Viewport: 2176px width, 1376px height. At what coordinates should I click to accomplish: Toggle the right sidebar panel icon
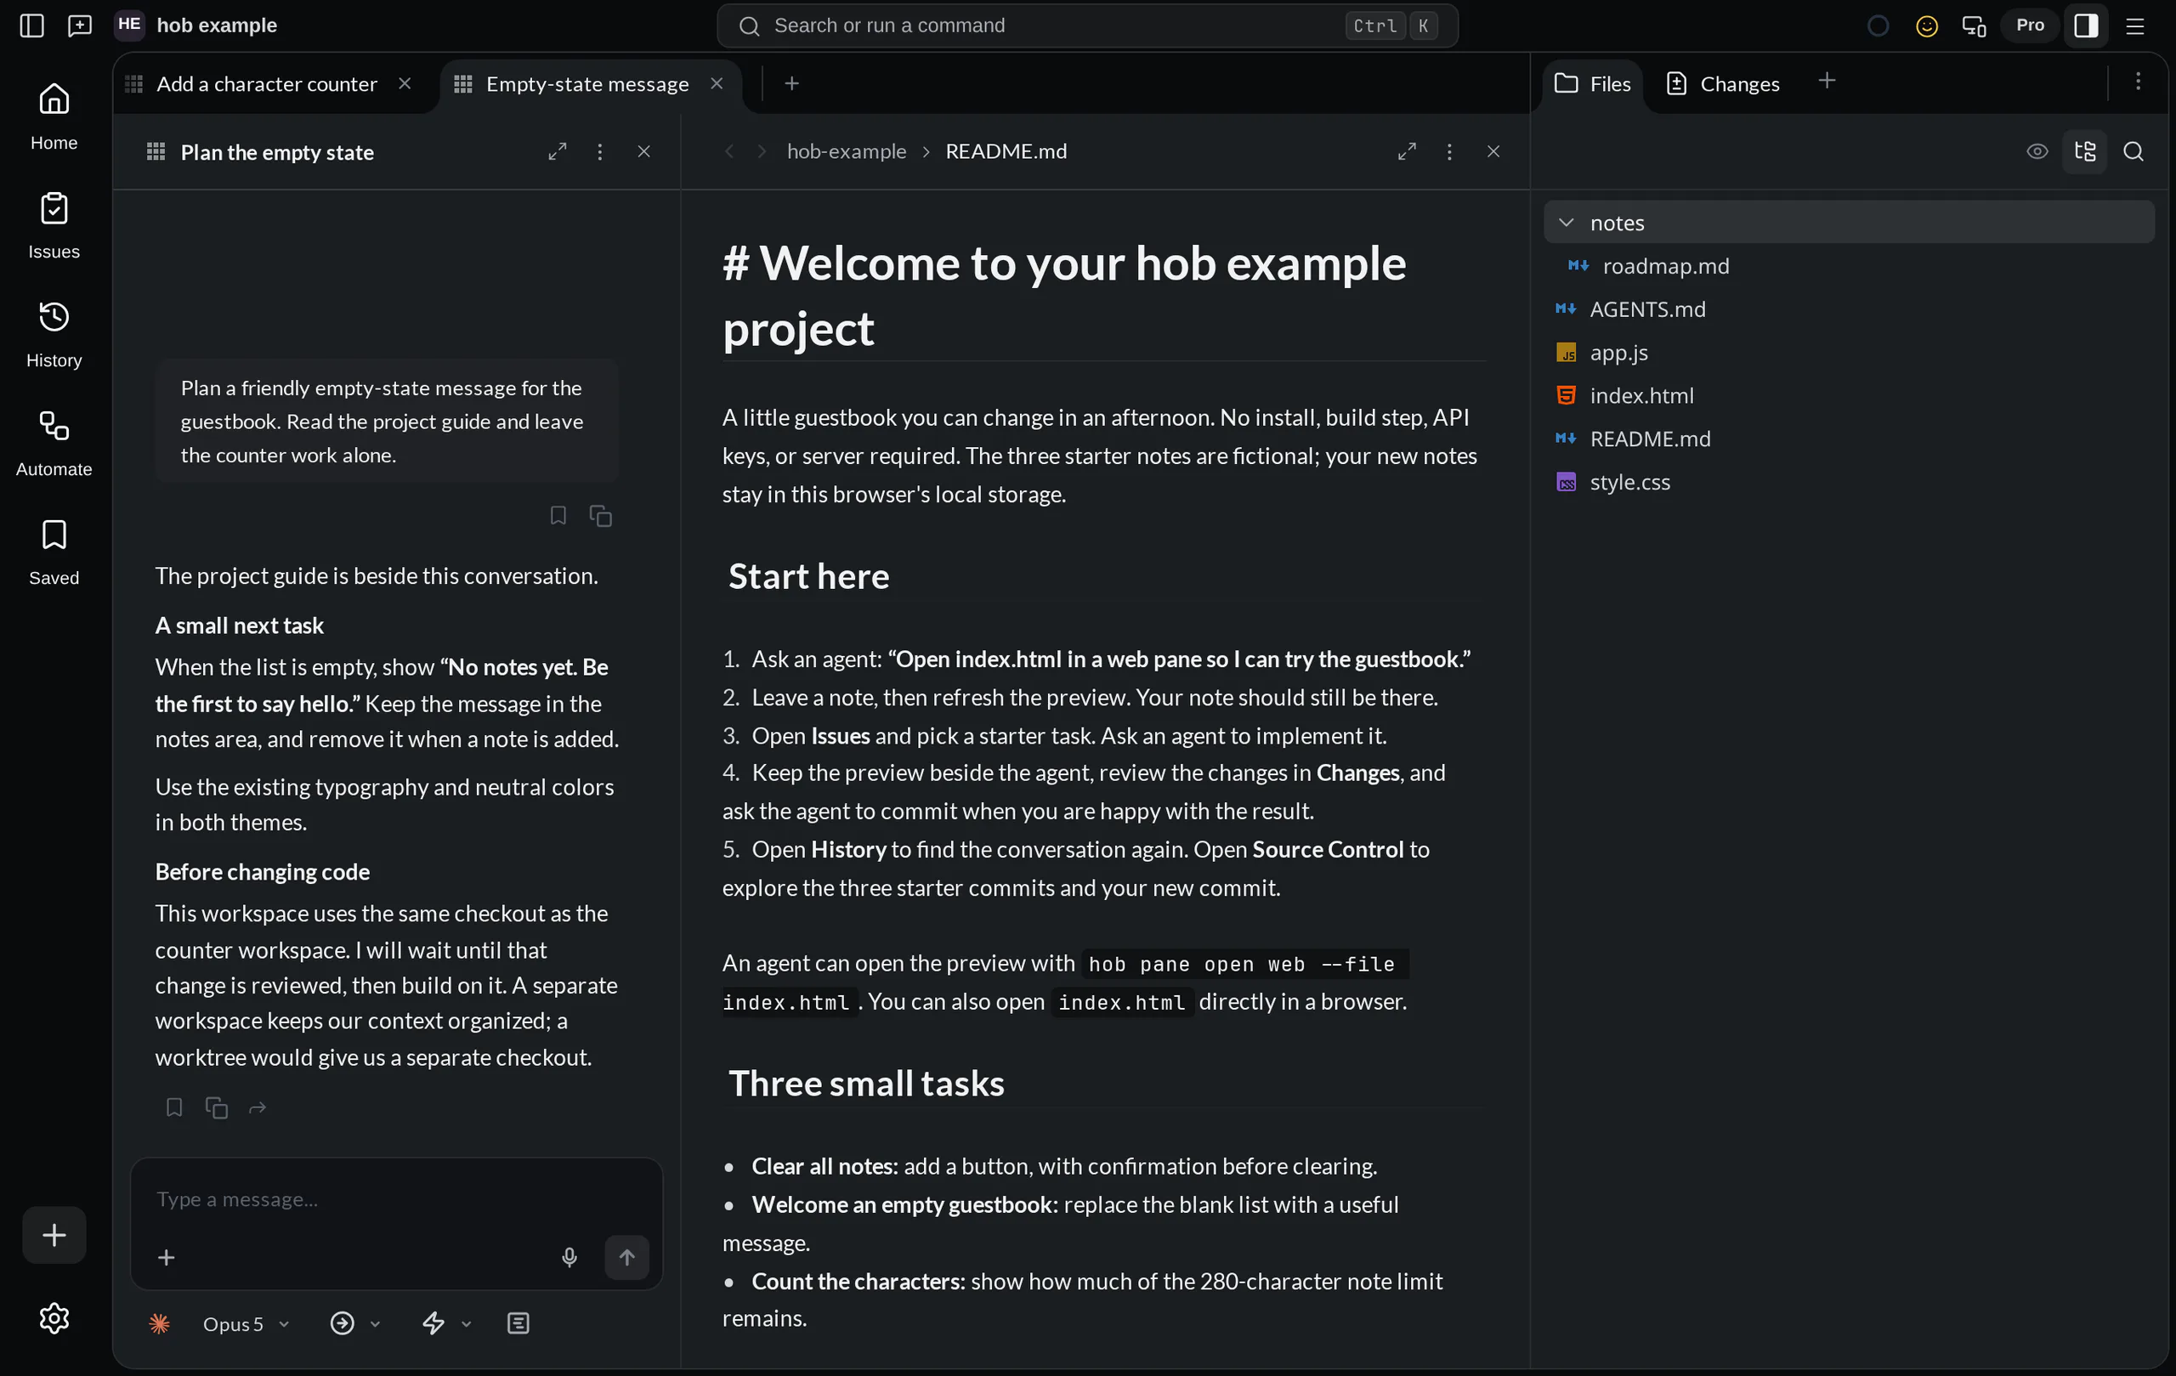(x=2086, y=25)
